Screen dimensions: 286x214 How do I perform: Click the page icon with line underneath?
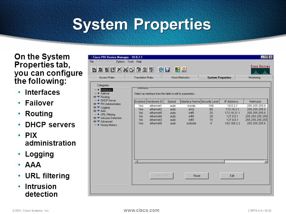tap(100, 70)
